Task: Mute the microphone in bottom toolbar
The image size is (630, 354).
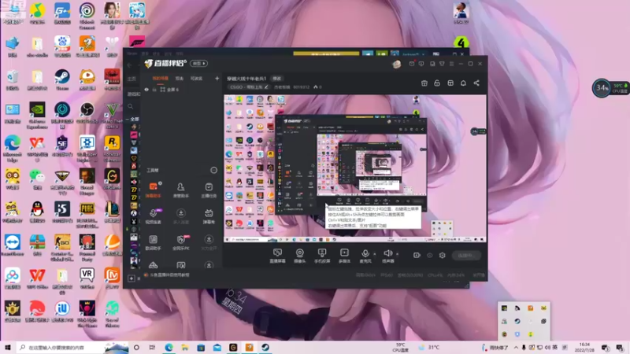Action: tap(365, 256)
